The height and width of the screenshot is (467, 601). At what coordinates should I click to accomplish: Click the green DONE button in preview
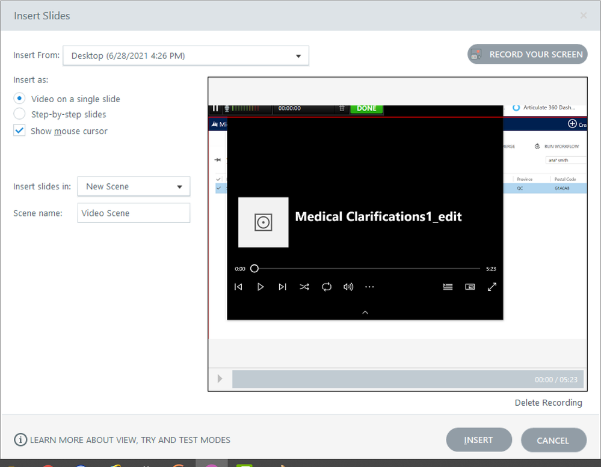(x=366, y=109)
